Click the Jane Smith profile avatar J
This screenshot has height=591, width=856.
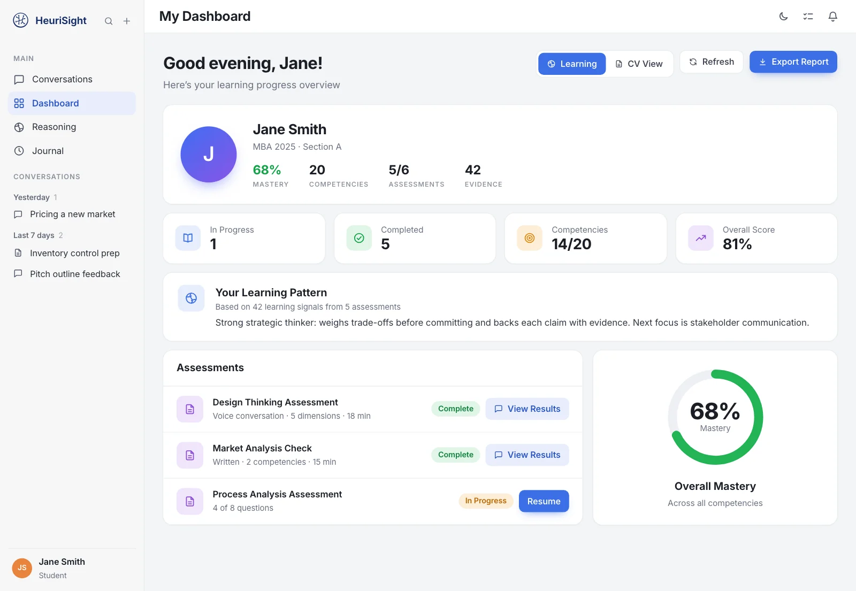tap(209, 155)
